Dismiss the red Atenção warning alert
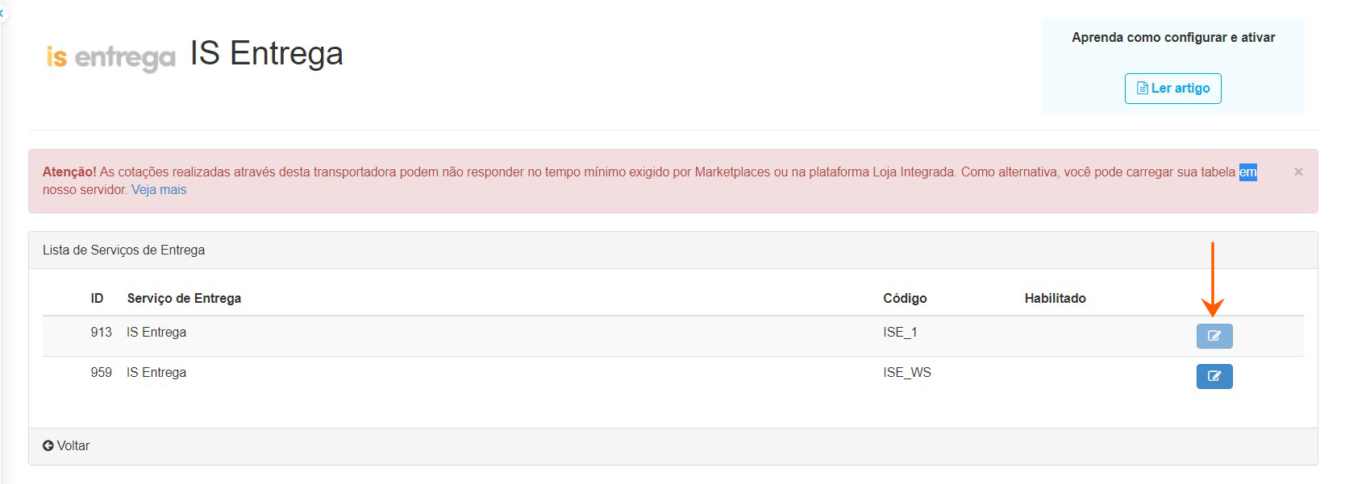1345x484 pixels. (1298, 172)
